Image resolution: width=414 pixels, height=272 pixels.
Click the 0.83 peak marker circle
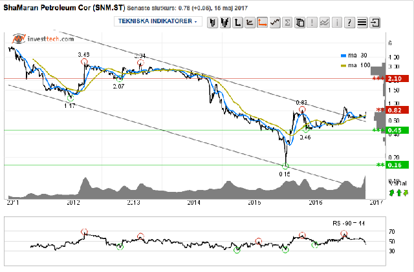[302, 109]
